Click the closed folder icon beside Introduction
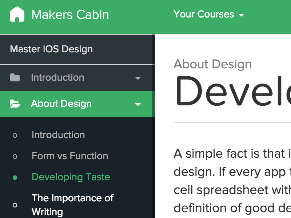 (x=14, y=77)
